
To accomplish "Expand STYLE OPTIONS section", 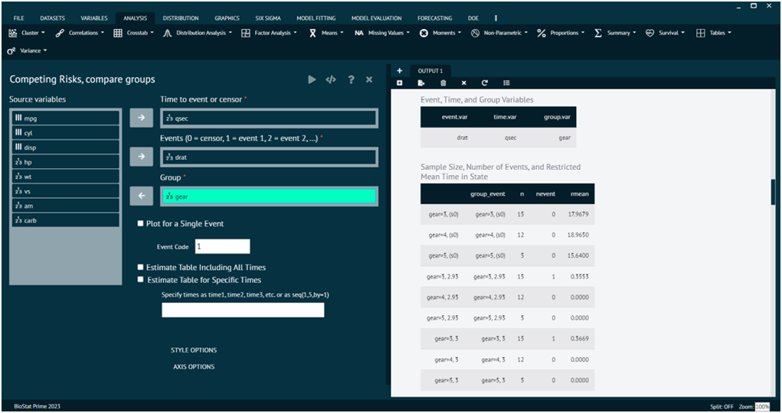I will click(194, 350).
